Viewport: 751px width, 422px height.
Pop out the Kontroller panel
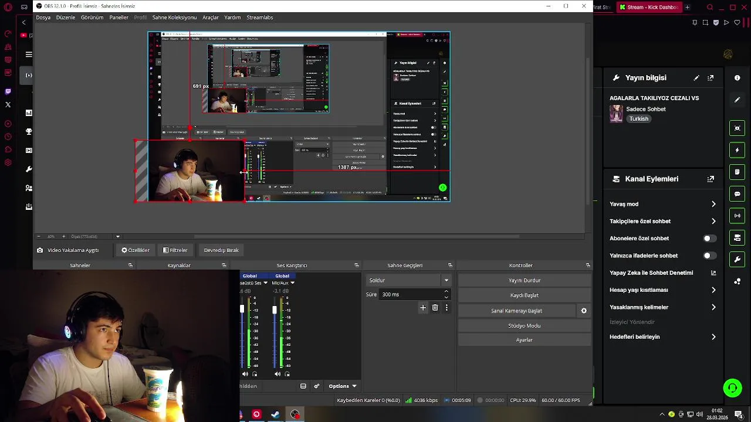588,266
